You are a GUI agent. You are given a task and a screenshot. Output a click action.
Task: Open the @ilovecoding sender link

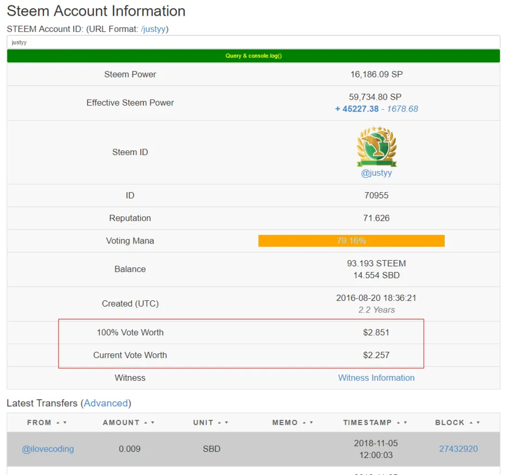tap(48, 449)
